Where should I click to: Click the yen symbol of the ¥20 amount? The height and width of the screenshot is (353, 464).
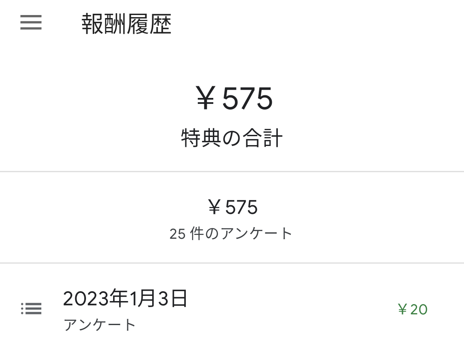point(403,309)
